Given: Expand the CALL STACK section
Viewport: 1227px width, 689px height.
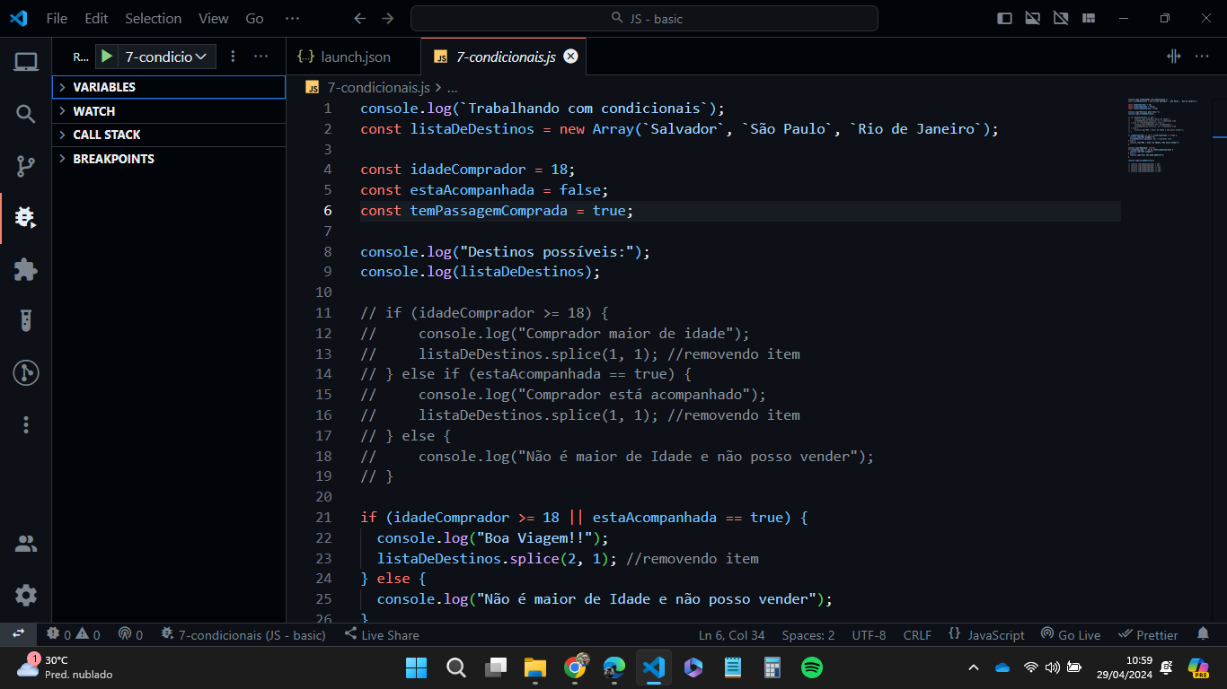Looking at the screenshot, I should click(169, 135).
